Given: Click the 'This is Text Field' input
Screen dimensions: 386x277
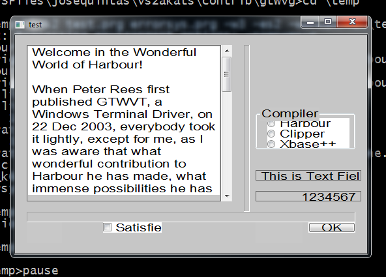Looking at the screenshot, I should click(308, 175).
